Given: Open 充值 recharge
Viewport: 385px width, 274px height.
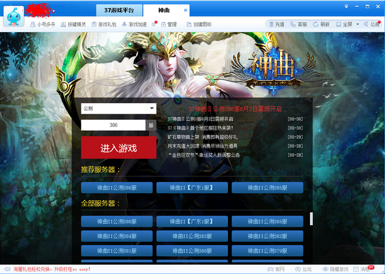Looking at the screenshot, I should [x=277, y=24].
